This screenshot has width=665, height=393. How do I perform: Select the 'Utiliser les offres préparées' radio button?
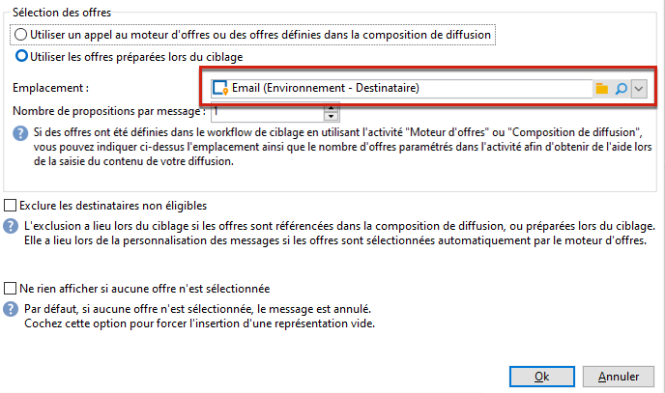(21, 56)
